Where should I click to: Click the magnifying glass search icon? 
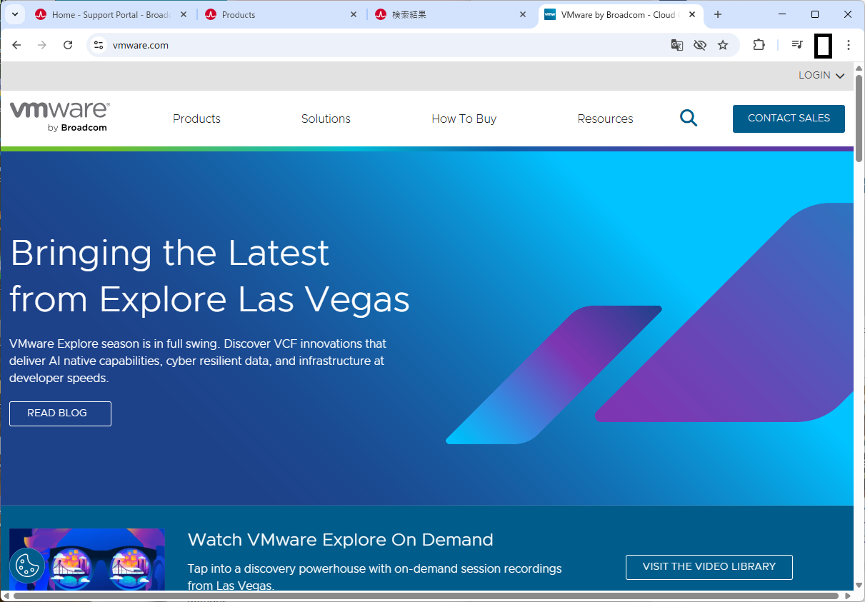[688, 119]
